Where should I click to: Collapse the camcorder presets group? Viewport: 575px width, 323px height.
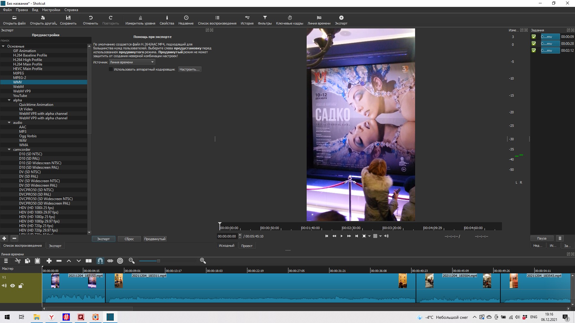pos(9,150)
